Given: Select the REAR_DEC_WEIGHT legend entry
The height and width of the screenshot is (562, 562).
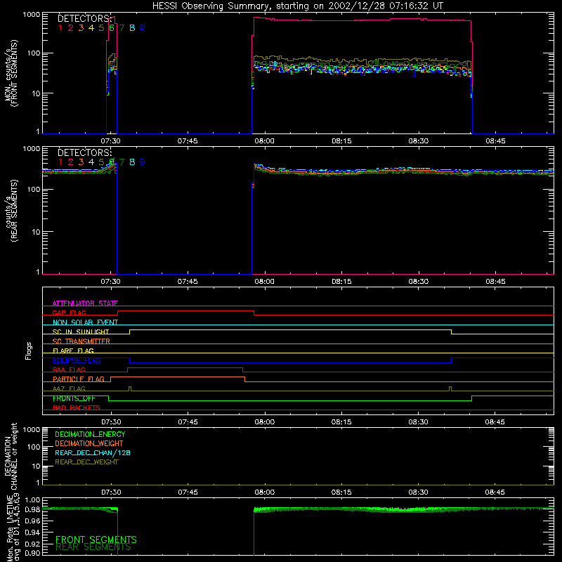Looking at the screenshot, I should pos(86,462).
